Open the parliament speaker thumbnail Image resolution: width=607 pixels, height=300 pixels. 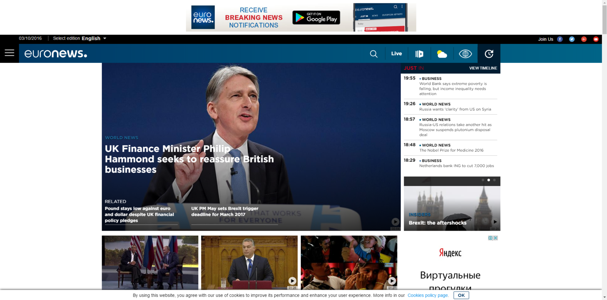point(249,262)
